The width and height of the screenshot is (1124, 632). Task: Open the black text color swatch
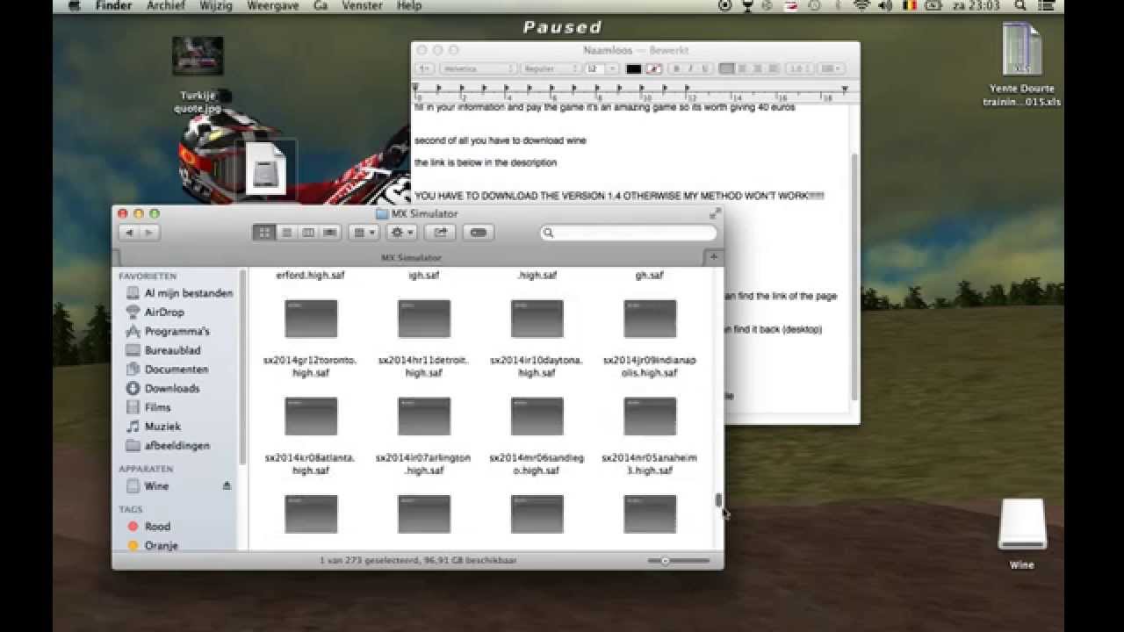pyautogui.click(x=634, y=68)
